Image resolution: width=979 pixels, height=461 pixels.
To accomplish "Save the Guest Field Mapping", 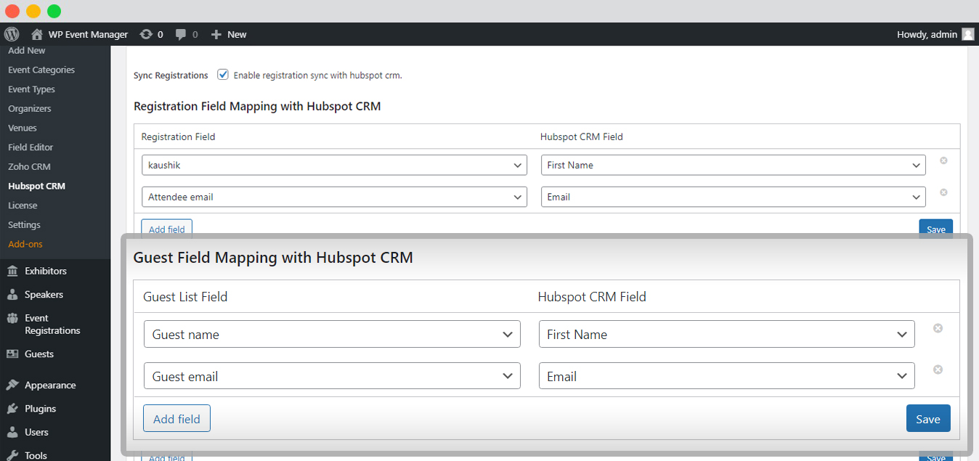I will (928, 419).
